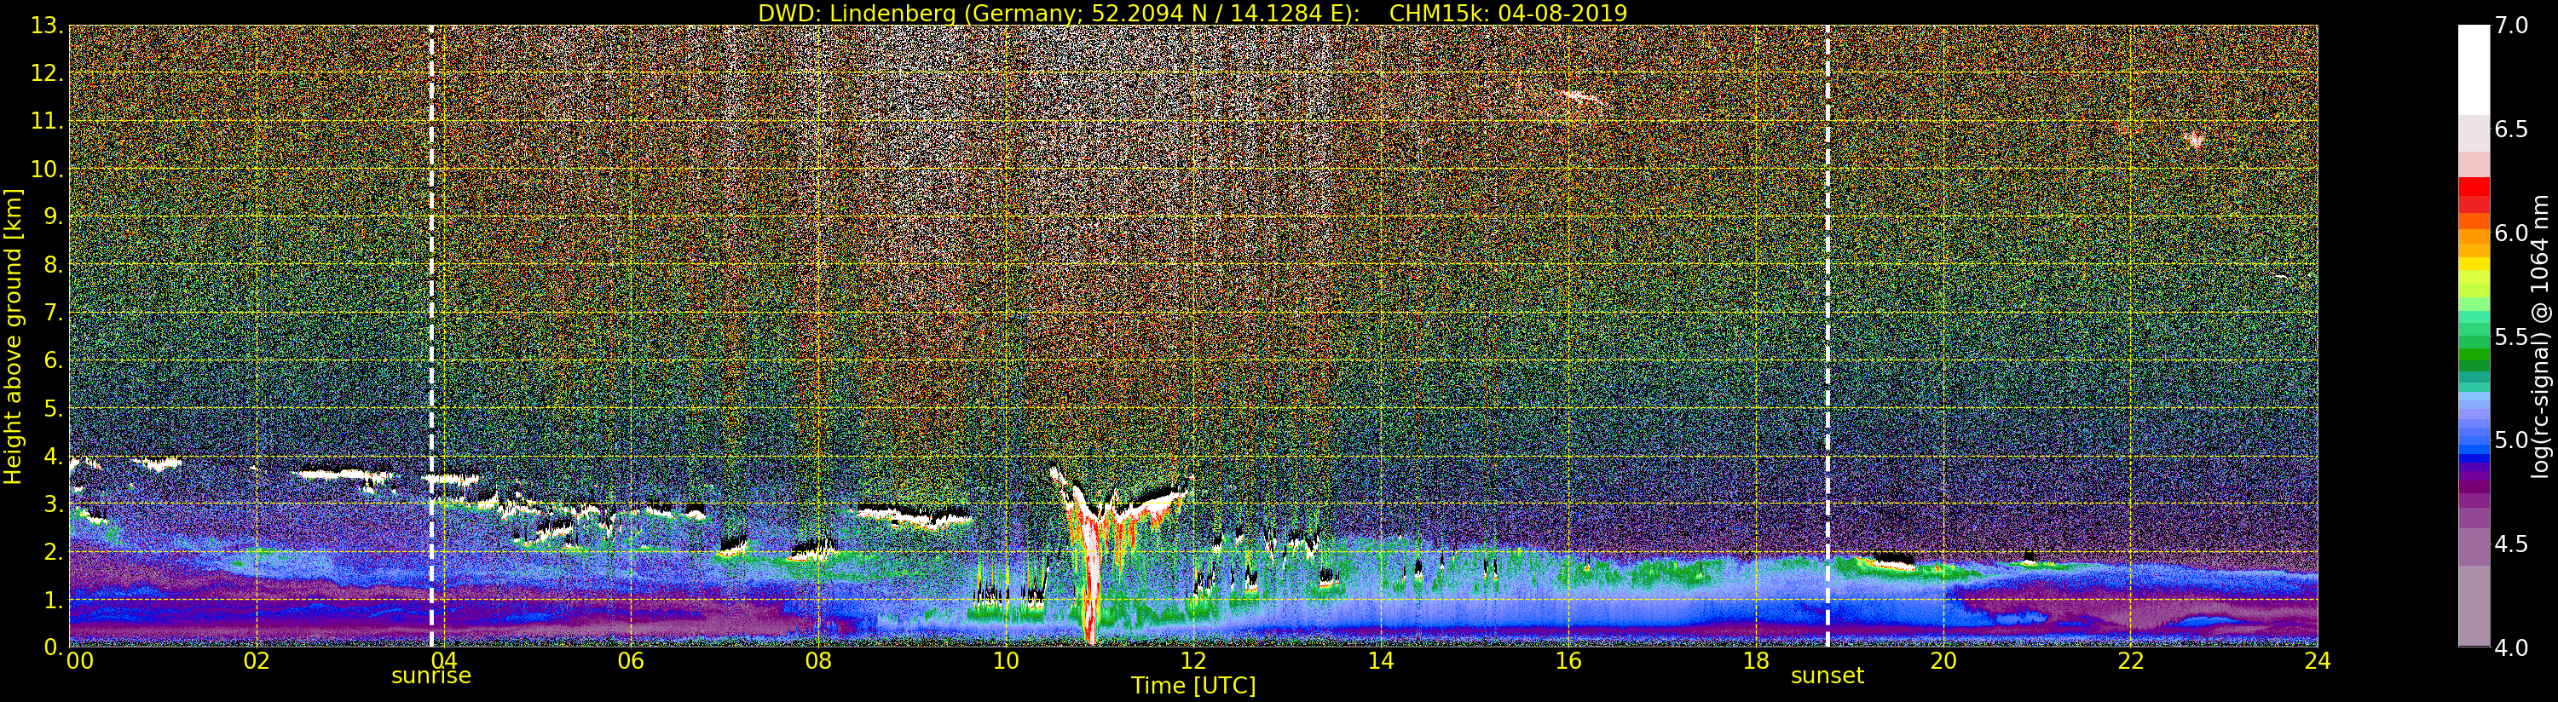
Task: Click the 'log(rc-signal) @ 1064 nm' colorbar label
Action: pyautogui.click(x=2538, y=337)
